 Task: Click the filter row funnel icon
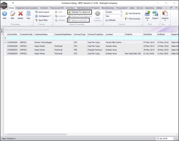click(5, 38)
